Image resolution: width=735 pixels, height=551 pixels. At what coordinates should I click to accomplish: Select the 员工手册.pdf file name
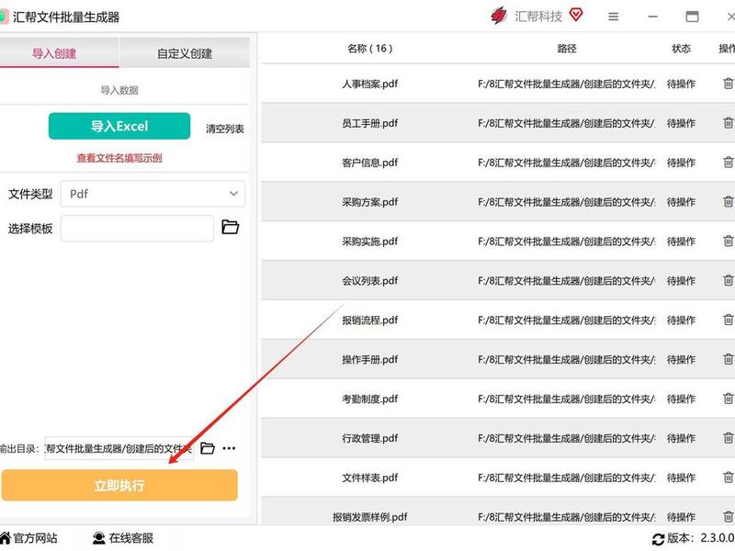370,123
